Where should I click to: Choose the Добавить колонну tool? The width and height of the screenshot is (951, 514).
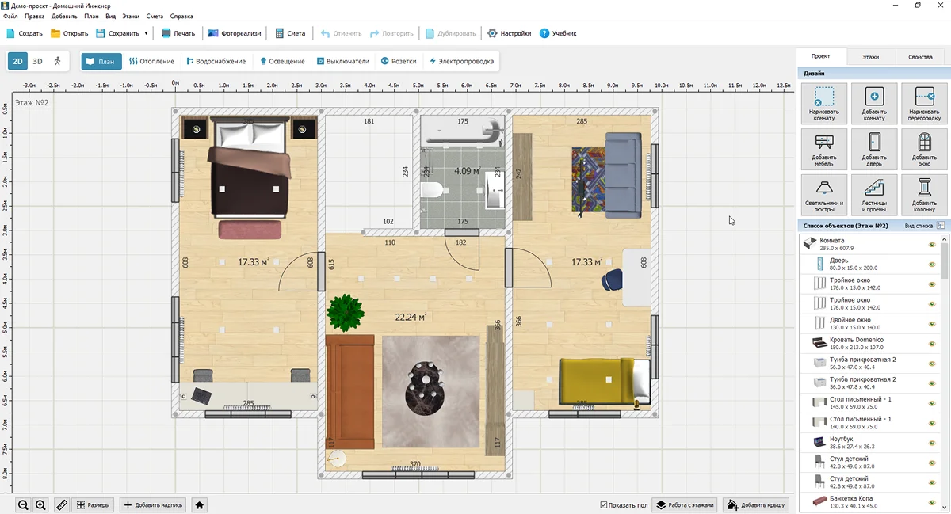click(924, 195)
